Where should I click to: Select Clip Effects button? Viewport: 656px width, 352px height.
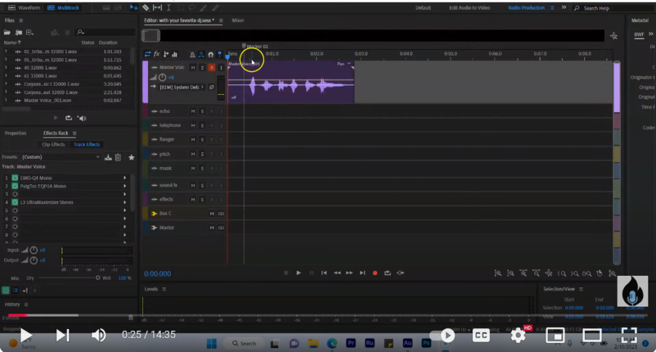[x=53, y=144]
